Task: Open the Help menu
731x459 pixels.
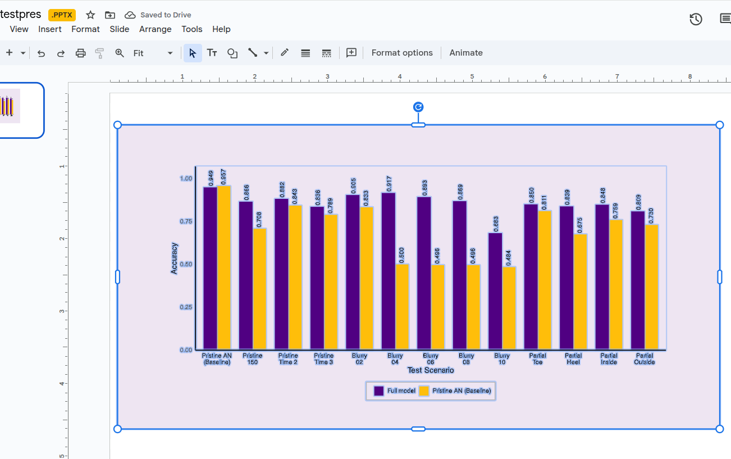Action: [x=221, y=29]
